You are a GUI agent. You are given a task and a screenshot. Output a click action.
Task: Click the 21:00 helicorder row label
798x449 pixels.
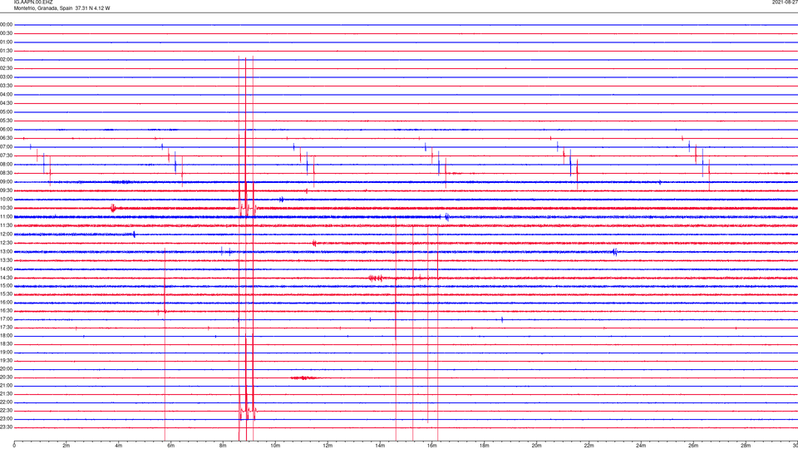tap(7, 385)
